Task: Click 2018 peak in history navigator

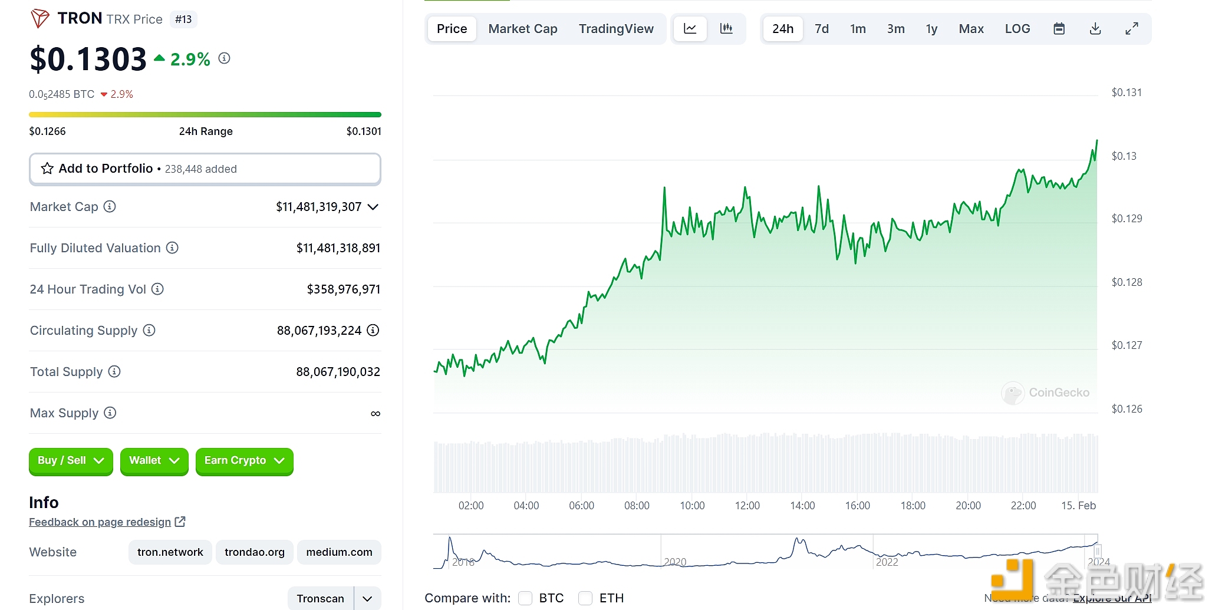Action: tap(450, 538)
